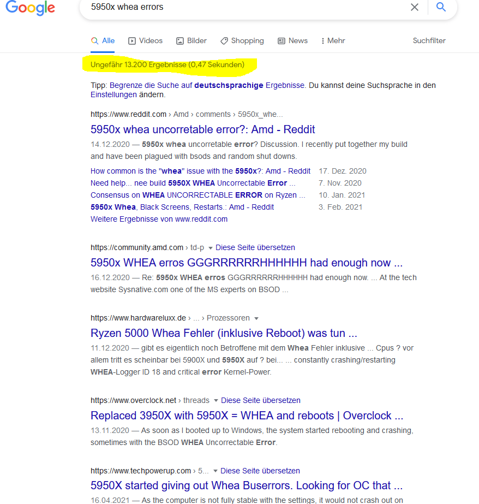Image resolution: width=479 pixels, height=504 pixels.
Task: Open the Einstellungen link
Action: pyautogui.click(x=113, y=95)
